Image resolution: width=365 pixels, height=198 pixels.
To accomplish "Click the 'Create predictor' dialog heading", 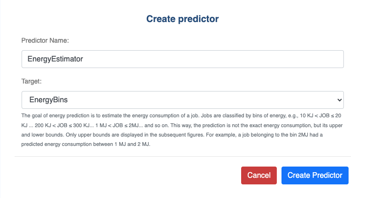I will coord(182,19).
